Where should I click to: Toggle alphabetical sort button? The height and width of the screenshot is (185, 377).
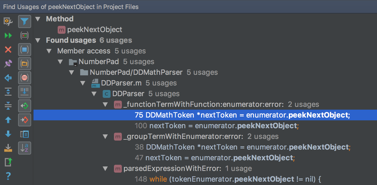click(x=24, y=148)
